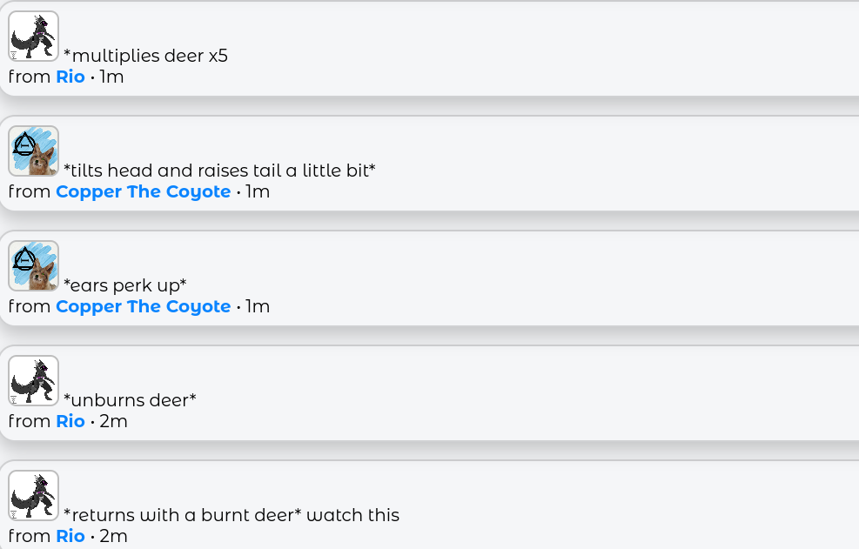Open Rio profile link below 'watch this' message
The height and width of the screenshot is (549, 859).
pyautogui.click(x=70, y=536)
